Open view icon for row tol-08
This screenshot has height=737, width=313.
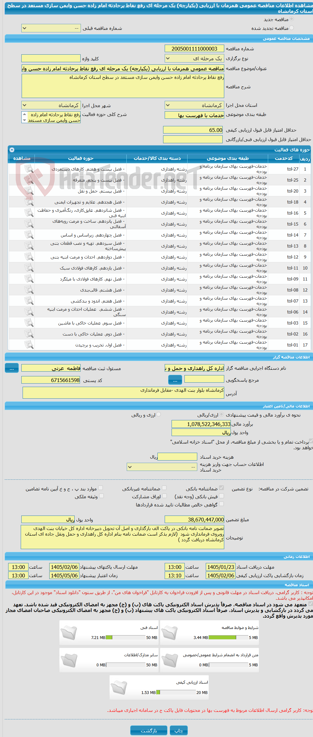click(x=29, y=290)
